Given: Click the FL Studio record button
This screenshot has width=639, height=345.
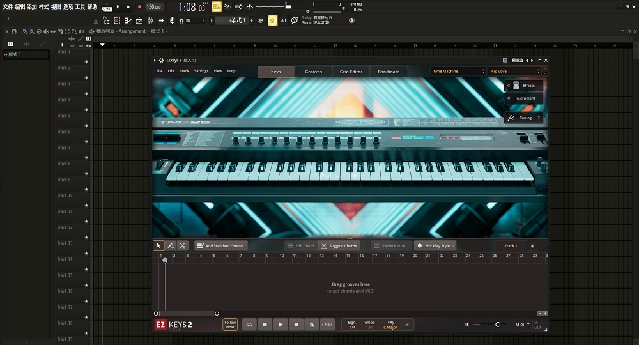Looking at the screenshot, I should click(139, 7).
